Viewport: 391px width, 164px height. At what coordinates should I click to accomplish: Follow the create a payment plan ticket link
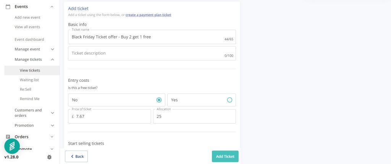148,15
